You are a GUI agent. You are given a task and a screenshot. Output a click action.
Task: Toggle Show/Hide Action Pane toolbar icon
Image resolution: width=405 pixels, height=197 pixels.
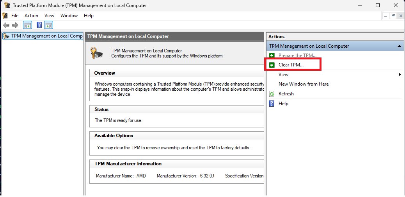point(48,25)
